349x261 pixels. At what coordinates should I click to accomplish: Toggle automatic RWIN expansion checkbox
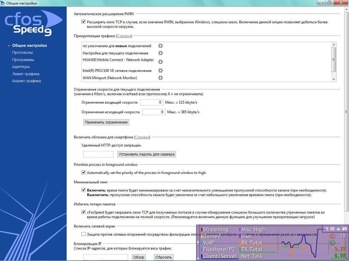pyautogui.click(x=84, y=22)
